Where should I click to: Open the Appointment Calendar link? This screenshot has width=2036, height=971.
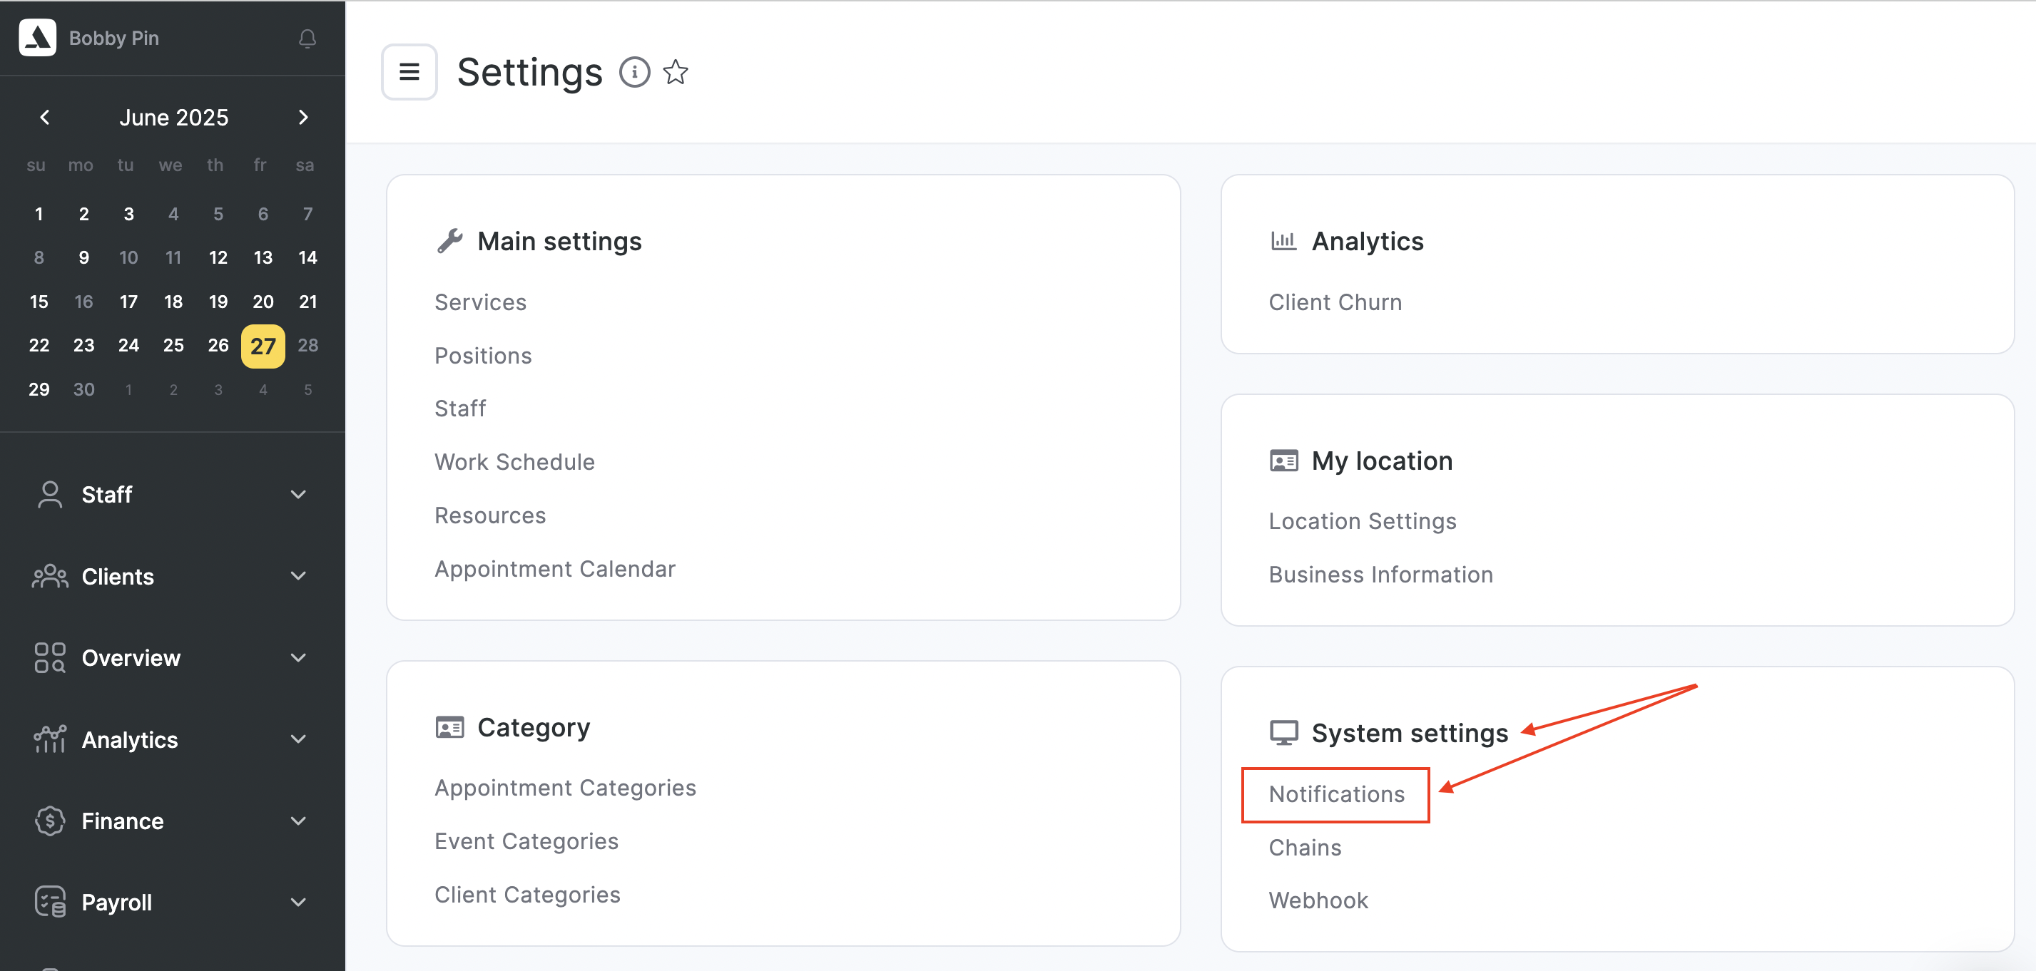point(555,569)
